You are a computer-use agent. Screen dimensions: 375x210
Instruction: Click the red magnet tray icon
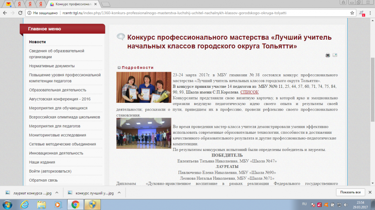319,204
